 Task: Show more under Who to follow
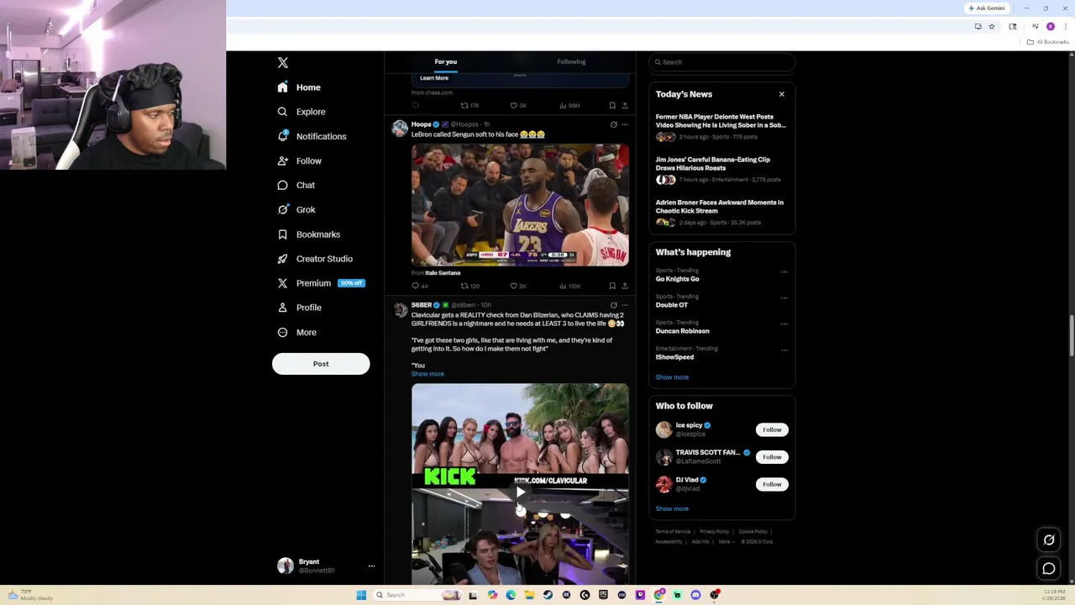click(x=672, y=509)
